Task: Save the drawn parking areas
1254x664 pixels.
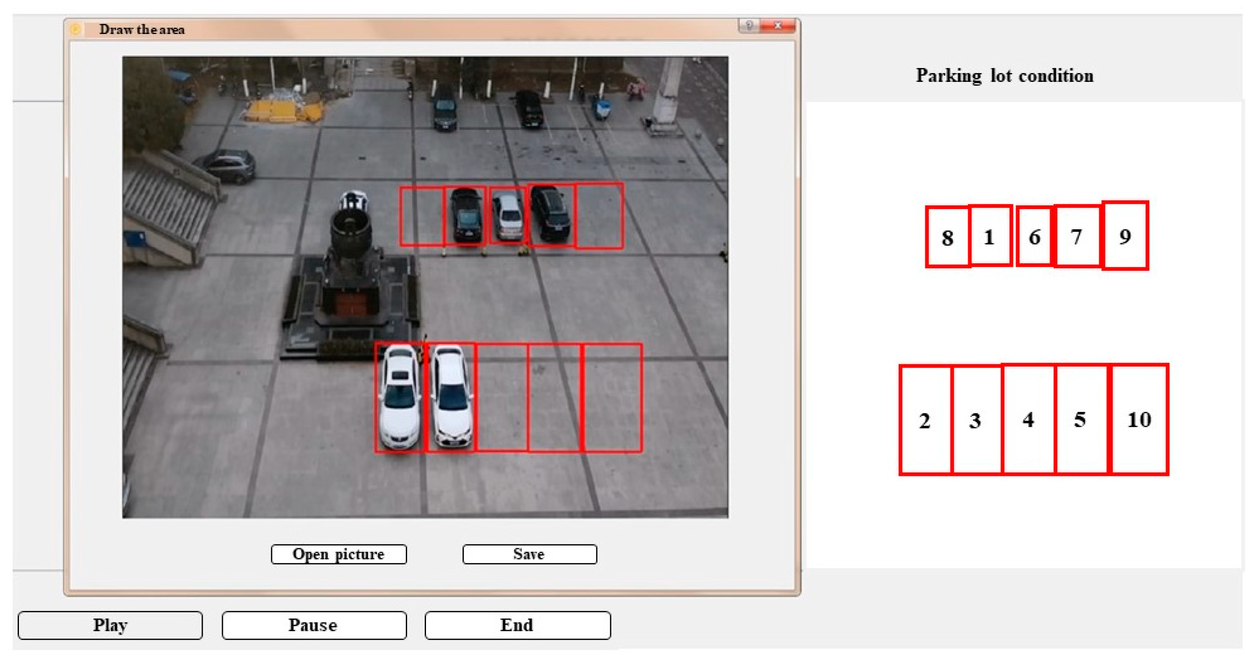Action: [529, 554]
